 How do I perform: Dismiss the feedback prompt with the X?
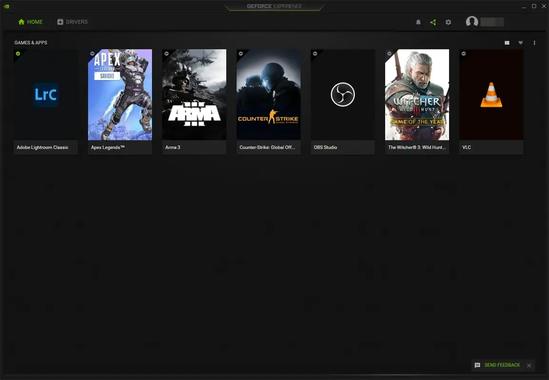529,365
